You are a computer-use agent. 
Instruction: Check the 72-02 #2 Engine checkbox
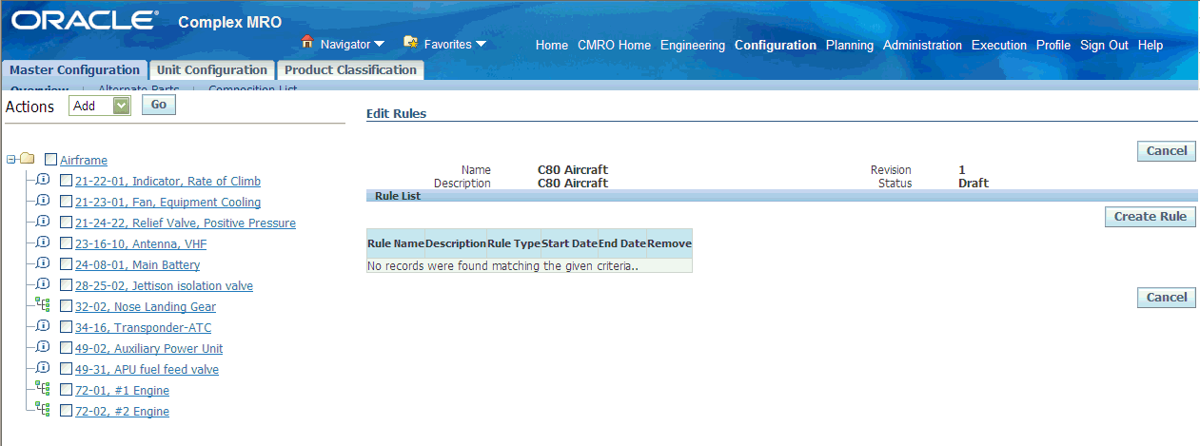tap(67, 411)
